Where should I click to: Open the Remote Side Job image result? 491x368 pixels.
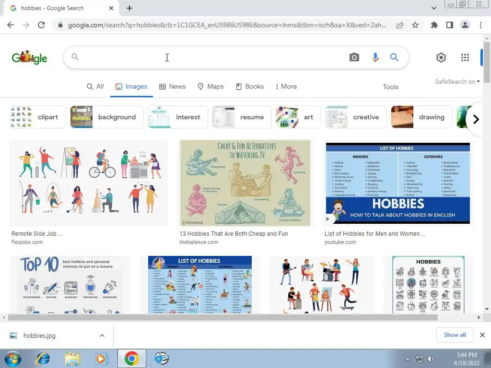click(x=89, y=183)
